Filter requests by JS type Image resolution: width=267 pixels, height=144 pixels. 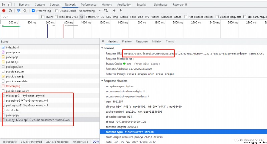(103, 17)
